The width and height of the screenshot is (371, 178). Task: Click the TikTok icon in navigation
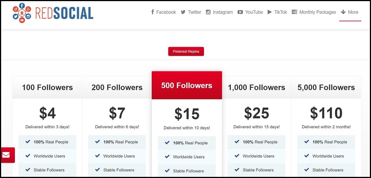tap(270, 12)
